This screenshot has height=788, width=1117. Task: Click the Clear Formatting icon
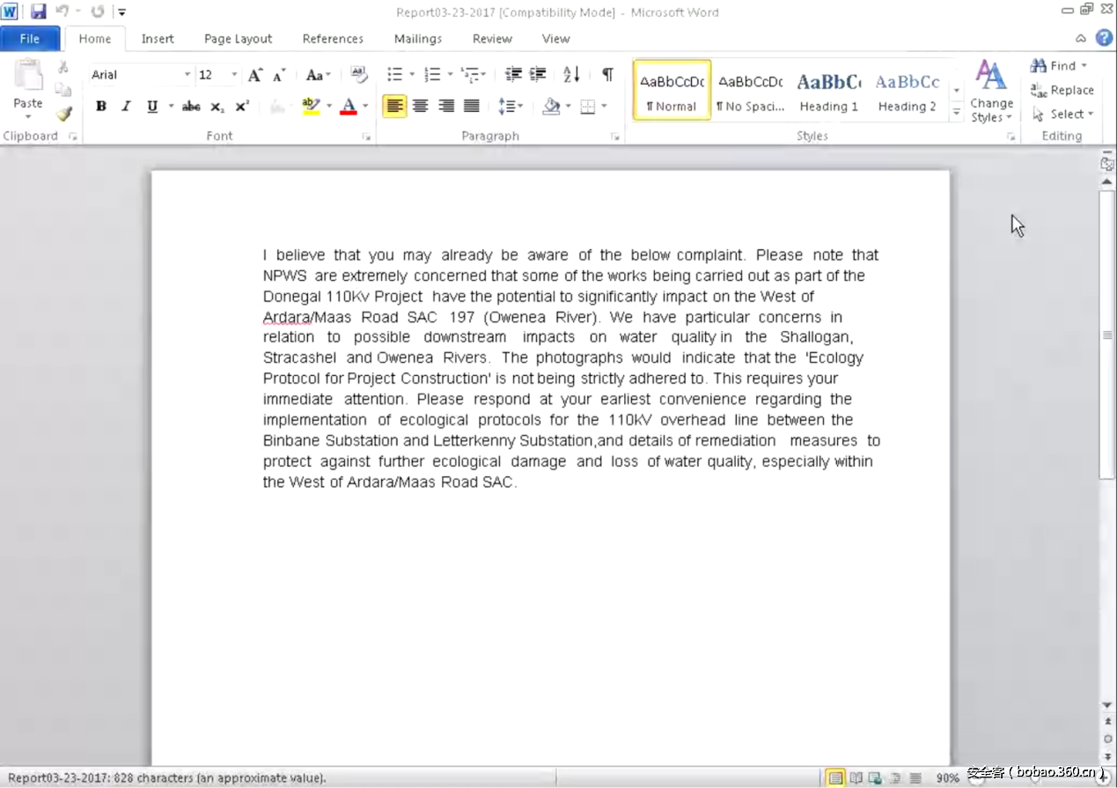tap(358, 75)
